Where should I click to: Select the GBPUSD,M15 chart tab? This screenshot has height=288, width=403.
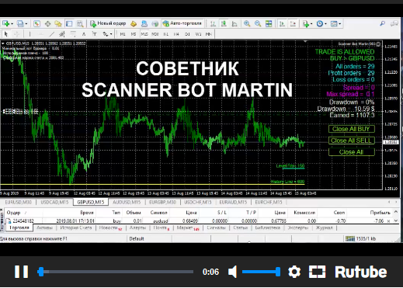pos(91,202)
